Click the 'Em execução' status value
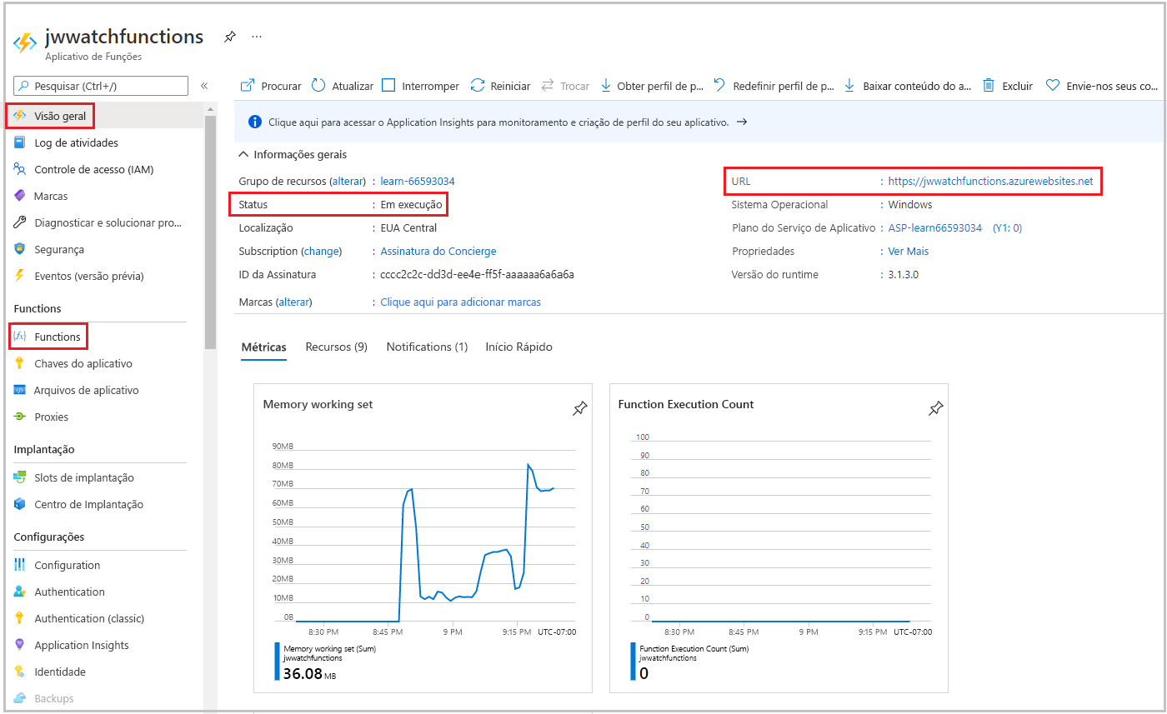Screen dimensions: 1167x714 [x=412, y=204]
